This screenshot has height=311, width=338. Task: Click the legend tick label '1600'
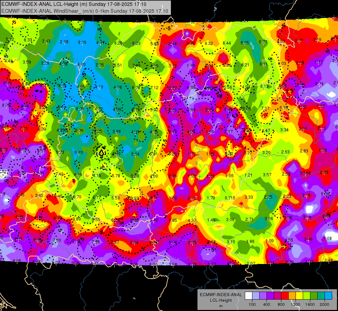[310, 304]
